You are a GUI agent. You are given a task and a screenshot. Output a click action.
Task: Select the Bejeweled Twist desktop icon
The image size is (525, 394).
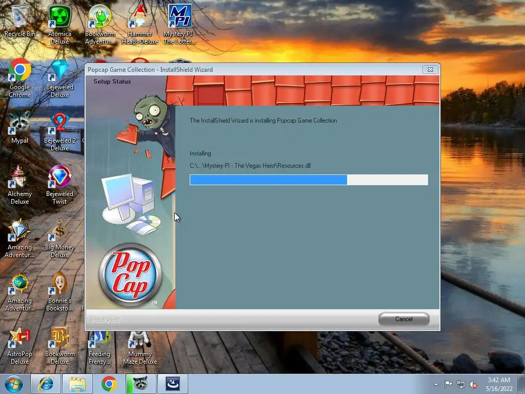59,185
